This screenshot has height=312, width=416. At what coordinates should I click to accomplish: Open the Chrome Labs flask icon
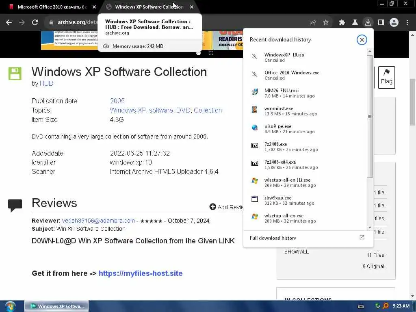(355, 23)
